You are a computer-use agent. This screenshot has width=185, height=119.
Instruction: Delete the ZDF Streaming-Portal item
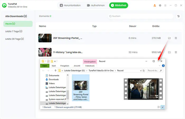[176, 38]
